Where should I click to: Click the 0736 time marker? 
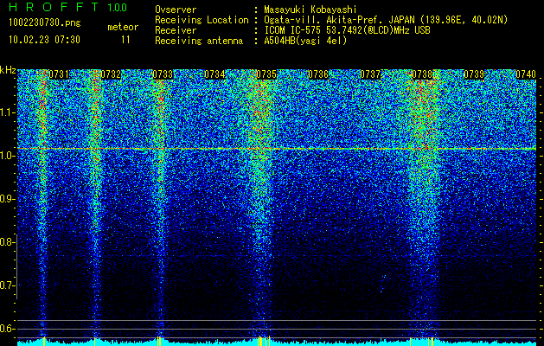pyautogui.click(x=318, y=74)
